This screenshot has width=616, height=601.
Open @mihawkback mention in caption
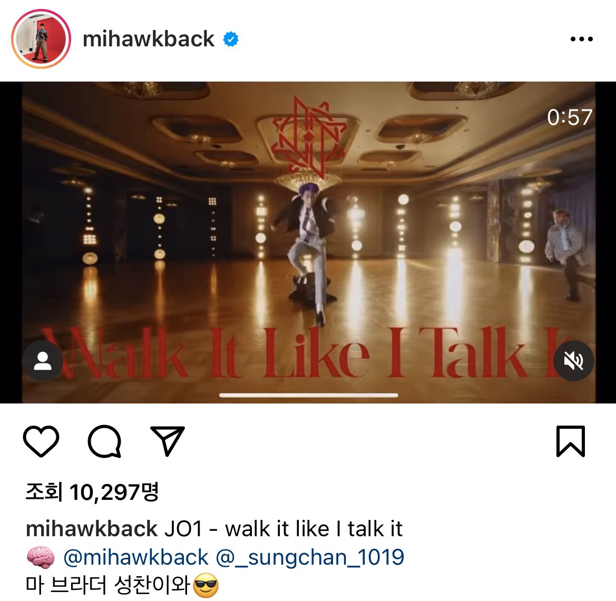(136, 557)
